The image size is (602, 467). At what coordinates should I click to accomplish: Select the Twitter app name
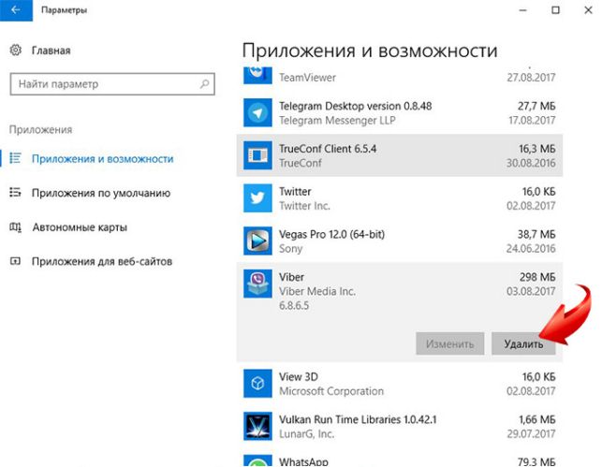click(x=295, y=191)
